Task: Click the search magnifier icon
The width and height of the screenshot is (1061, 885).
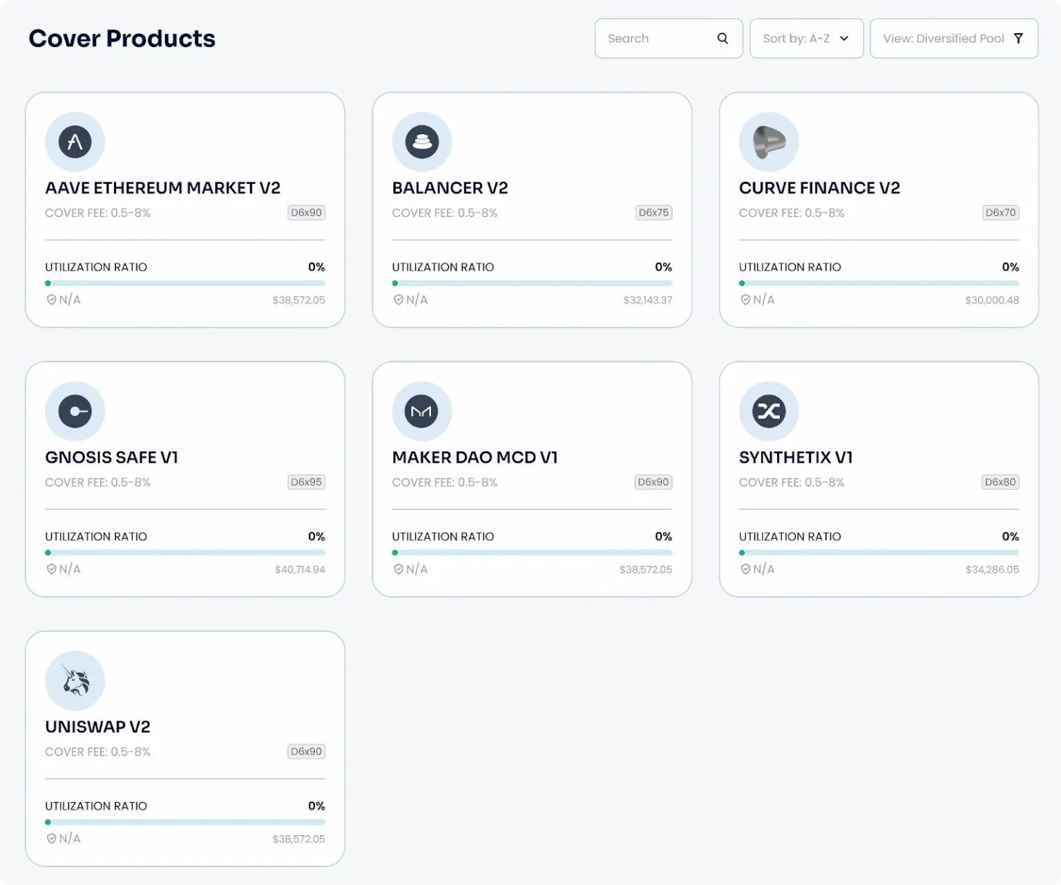Action: pyautogui.click(x=723, y=38)
